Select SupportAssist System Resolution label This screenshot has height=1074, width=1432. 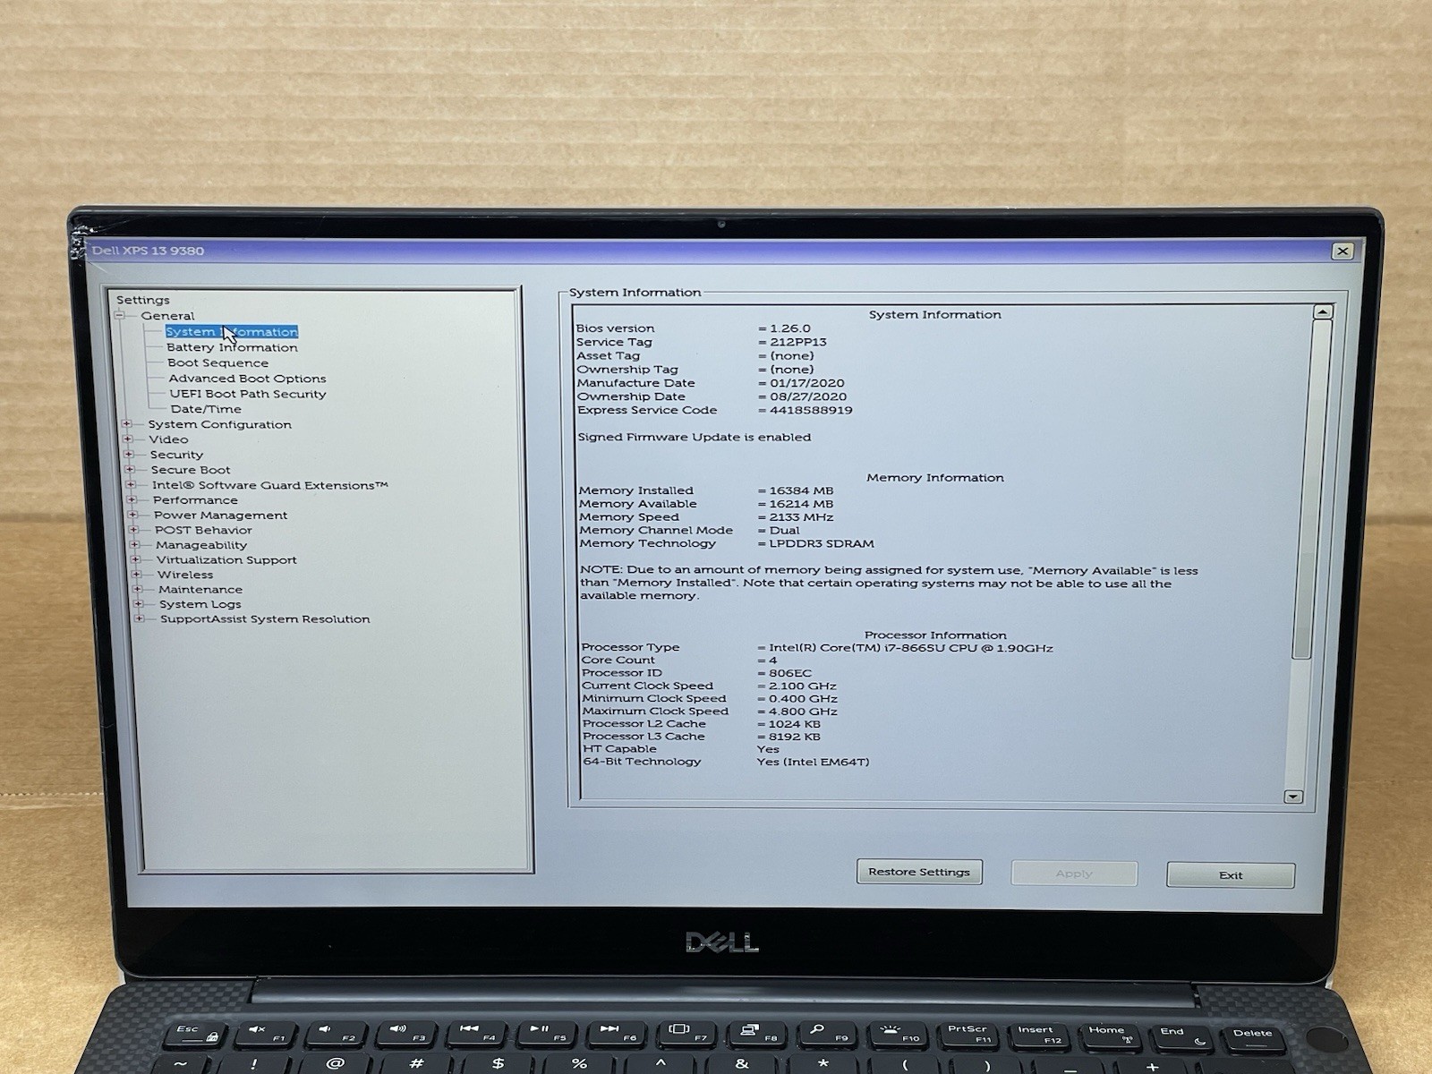click(x=265, y=618)
